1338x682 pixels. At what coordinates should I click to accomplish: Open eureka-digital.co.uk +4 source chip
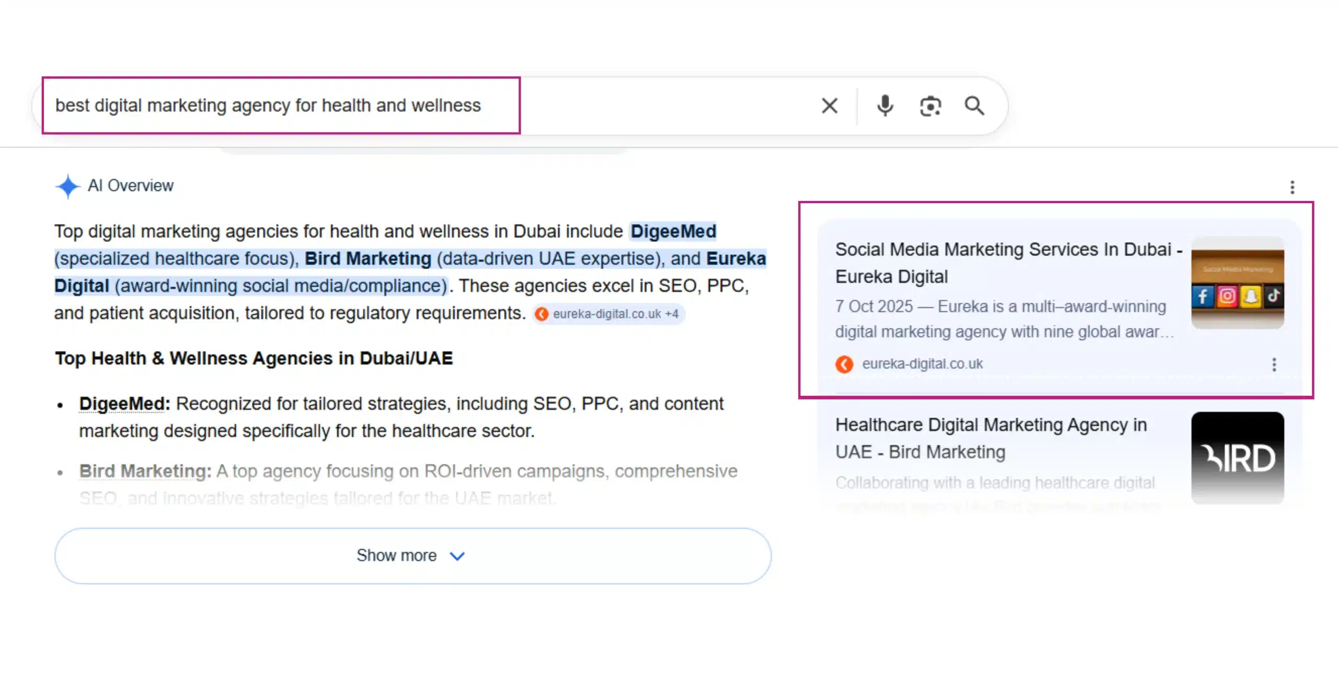(609, 314)
